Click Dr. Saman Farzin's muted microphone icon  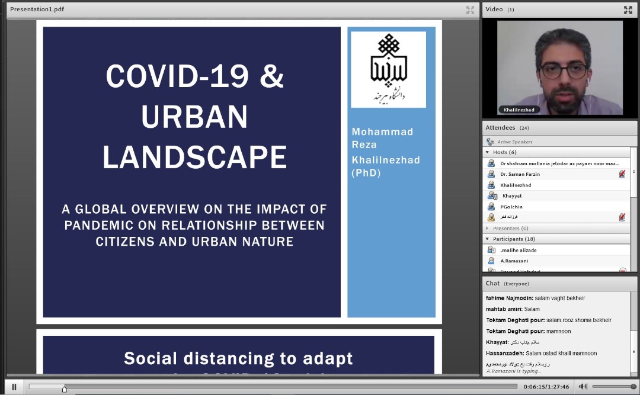click(622, 174)
